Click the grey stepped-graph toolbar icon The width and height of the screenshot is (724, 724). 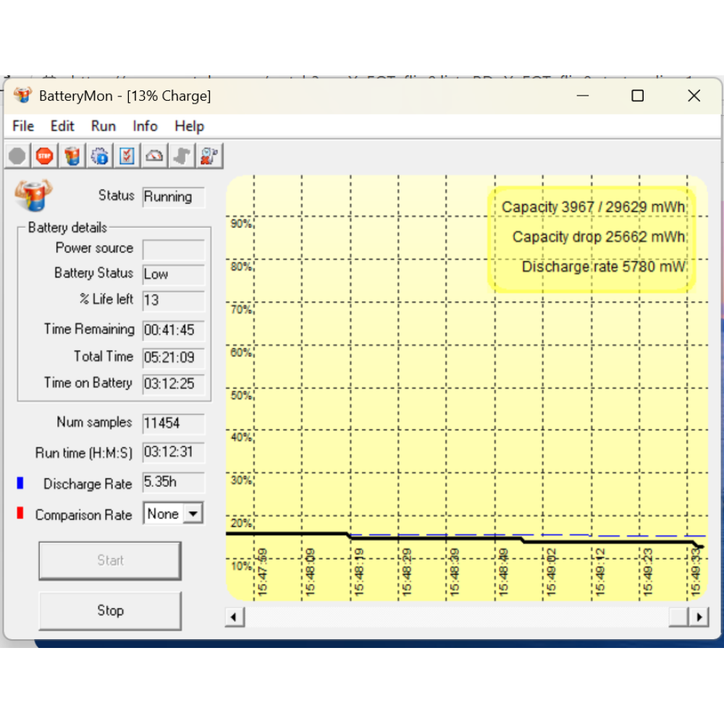click(182, 156)
